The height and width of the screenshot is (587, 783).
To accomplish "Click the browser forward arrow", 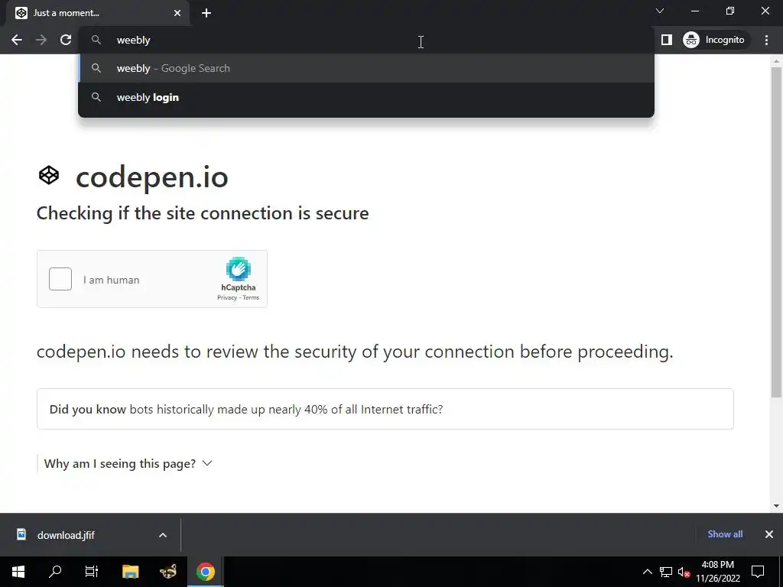I will [41, 40].
